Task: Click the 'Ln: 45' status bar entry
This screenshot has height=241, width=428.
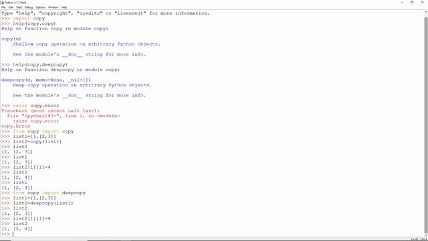Action: pyautogui.click(x=415, y=239)
